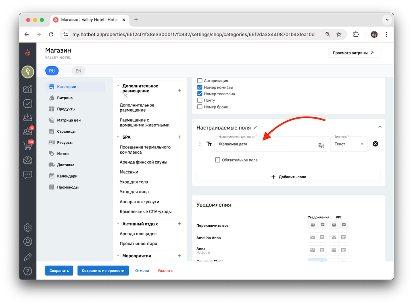Reload the page in the browser
The height and width of the screenshot is (305, 413).
pos(51,35)
